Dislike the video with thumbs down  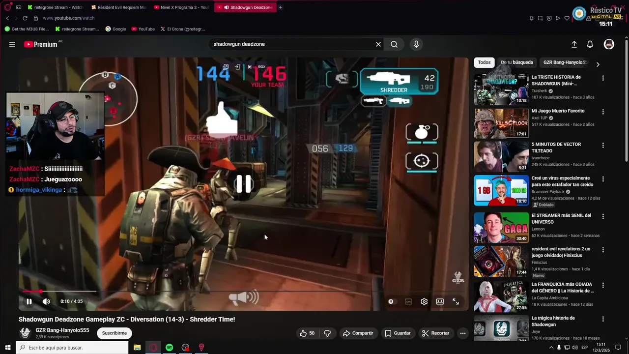coord(327,333)
